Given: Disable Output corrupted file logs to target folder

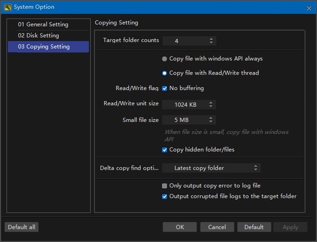Looking at the screenshot, I should [x=164, y=196].
